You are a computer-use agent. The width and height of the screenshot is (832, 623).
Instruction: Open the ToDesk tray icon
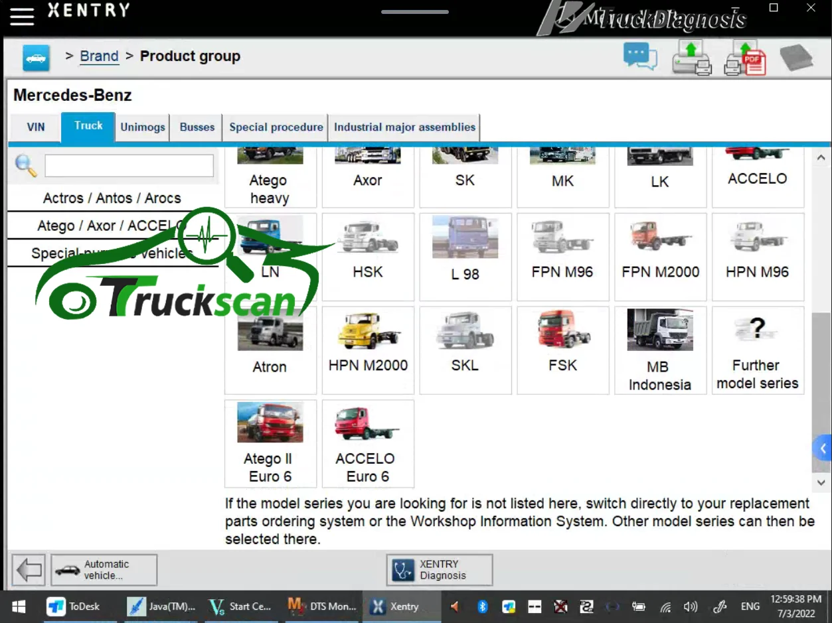pyautogui.click(x=509, y=606)
